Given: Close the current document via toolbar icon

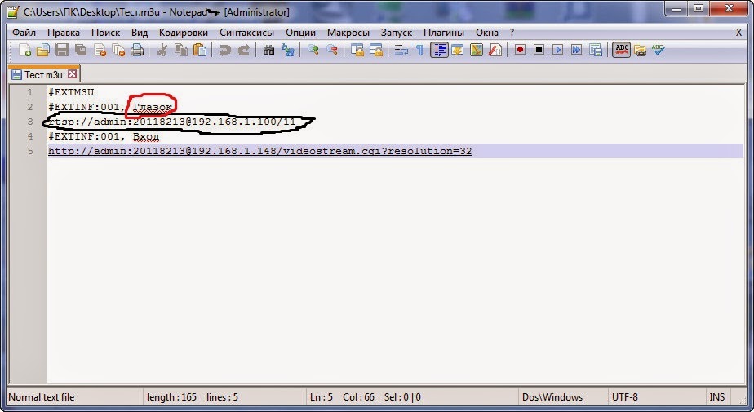Looking at the screenshot, I should [100, 50].
